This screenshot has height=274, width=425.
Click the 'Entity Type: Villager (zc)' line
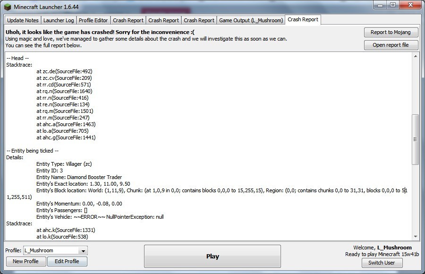(x=64, y=164)
